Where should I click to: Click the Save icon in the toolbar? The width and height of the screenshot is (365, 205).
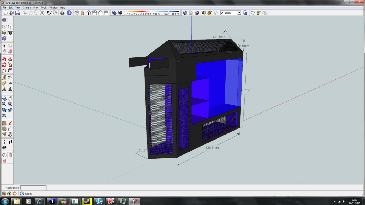(17, 13)
